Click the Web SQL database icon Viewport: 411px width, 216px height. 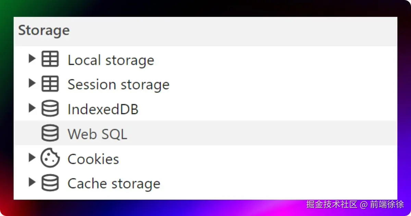[x=50, y=133]
